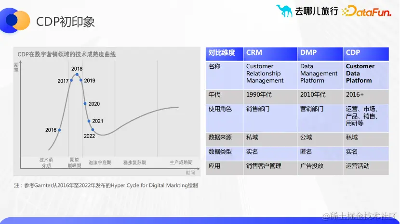The height and width of the screenshot is (224, 400).
Task: Click the "名称" row label
Action: pos(214,66)
